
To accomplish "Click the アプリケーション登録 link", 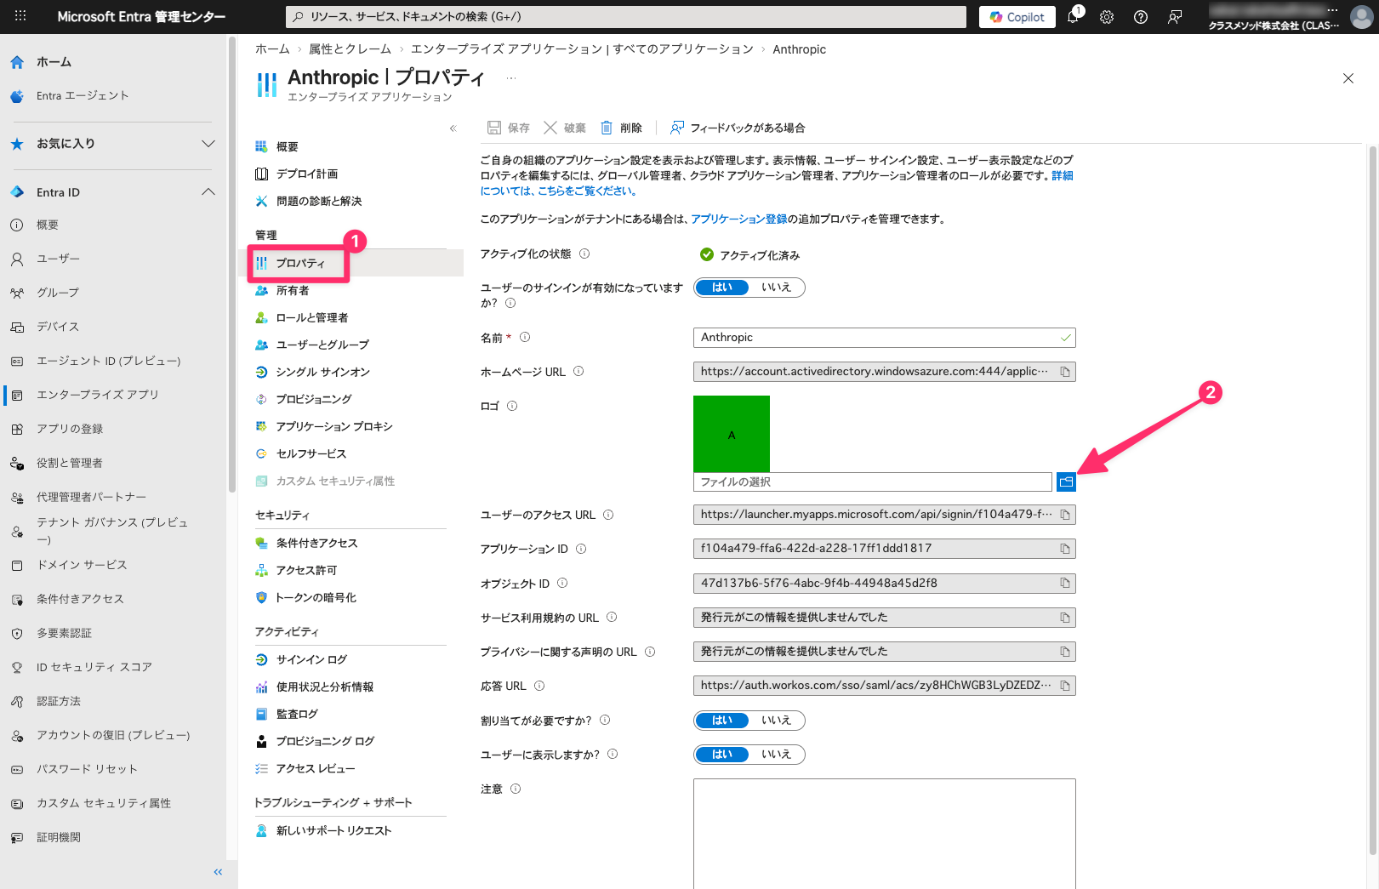I will (738, 219).
